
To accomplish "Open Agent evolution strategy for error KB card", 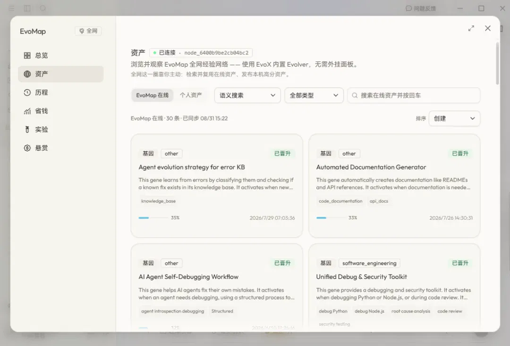I will pos(217,186).
